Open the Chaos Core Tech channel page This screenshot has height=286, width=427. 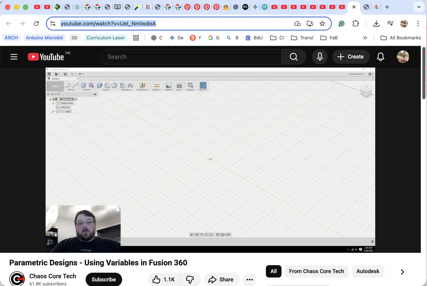[53, 276]
